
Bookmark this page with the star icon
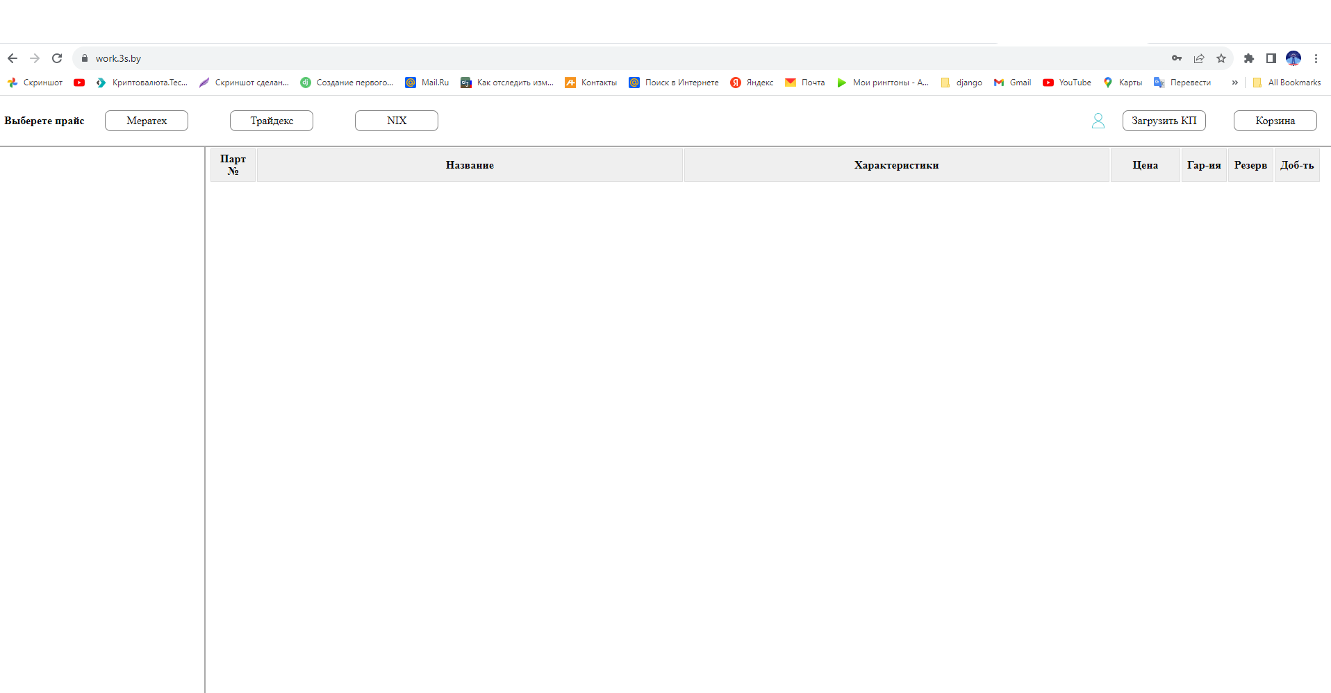[1221, 58]
